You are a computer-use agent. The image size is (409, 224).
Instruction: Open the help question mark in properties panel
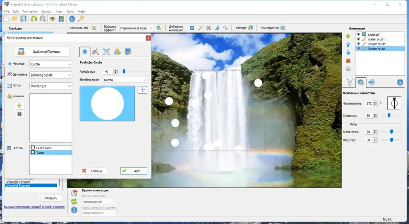coord(400,83)
